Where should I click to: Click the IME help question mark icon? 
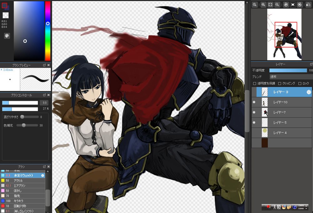click(295, 207)
